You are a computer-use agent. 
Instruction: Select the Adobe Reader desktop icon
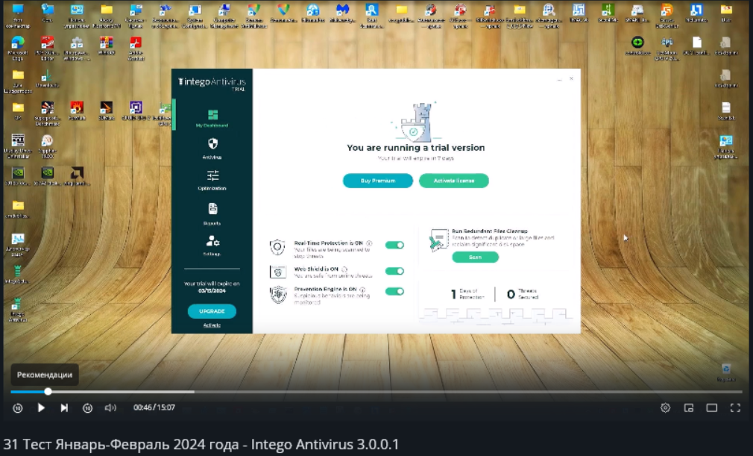pos(136,49)
